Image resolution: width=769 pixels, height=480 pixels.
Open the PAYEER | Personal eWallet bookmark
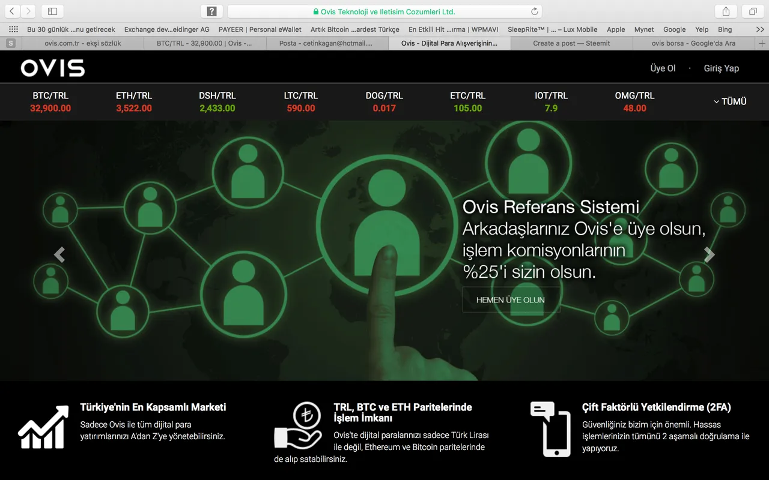click(260, 29)
